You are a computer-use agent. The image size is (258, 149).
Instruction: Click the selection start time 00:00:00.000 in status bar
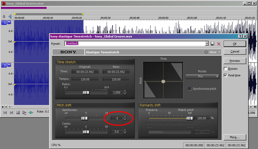point(194,145)
